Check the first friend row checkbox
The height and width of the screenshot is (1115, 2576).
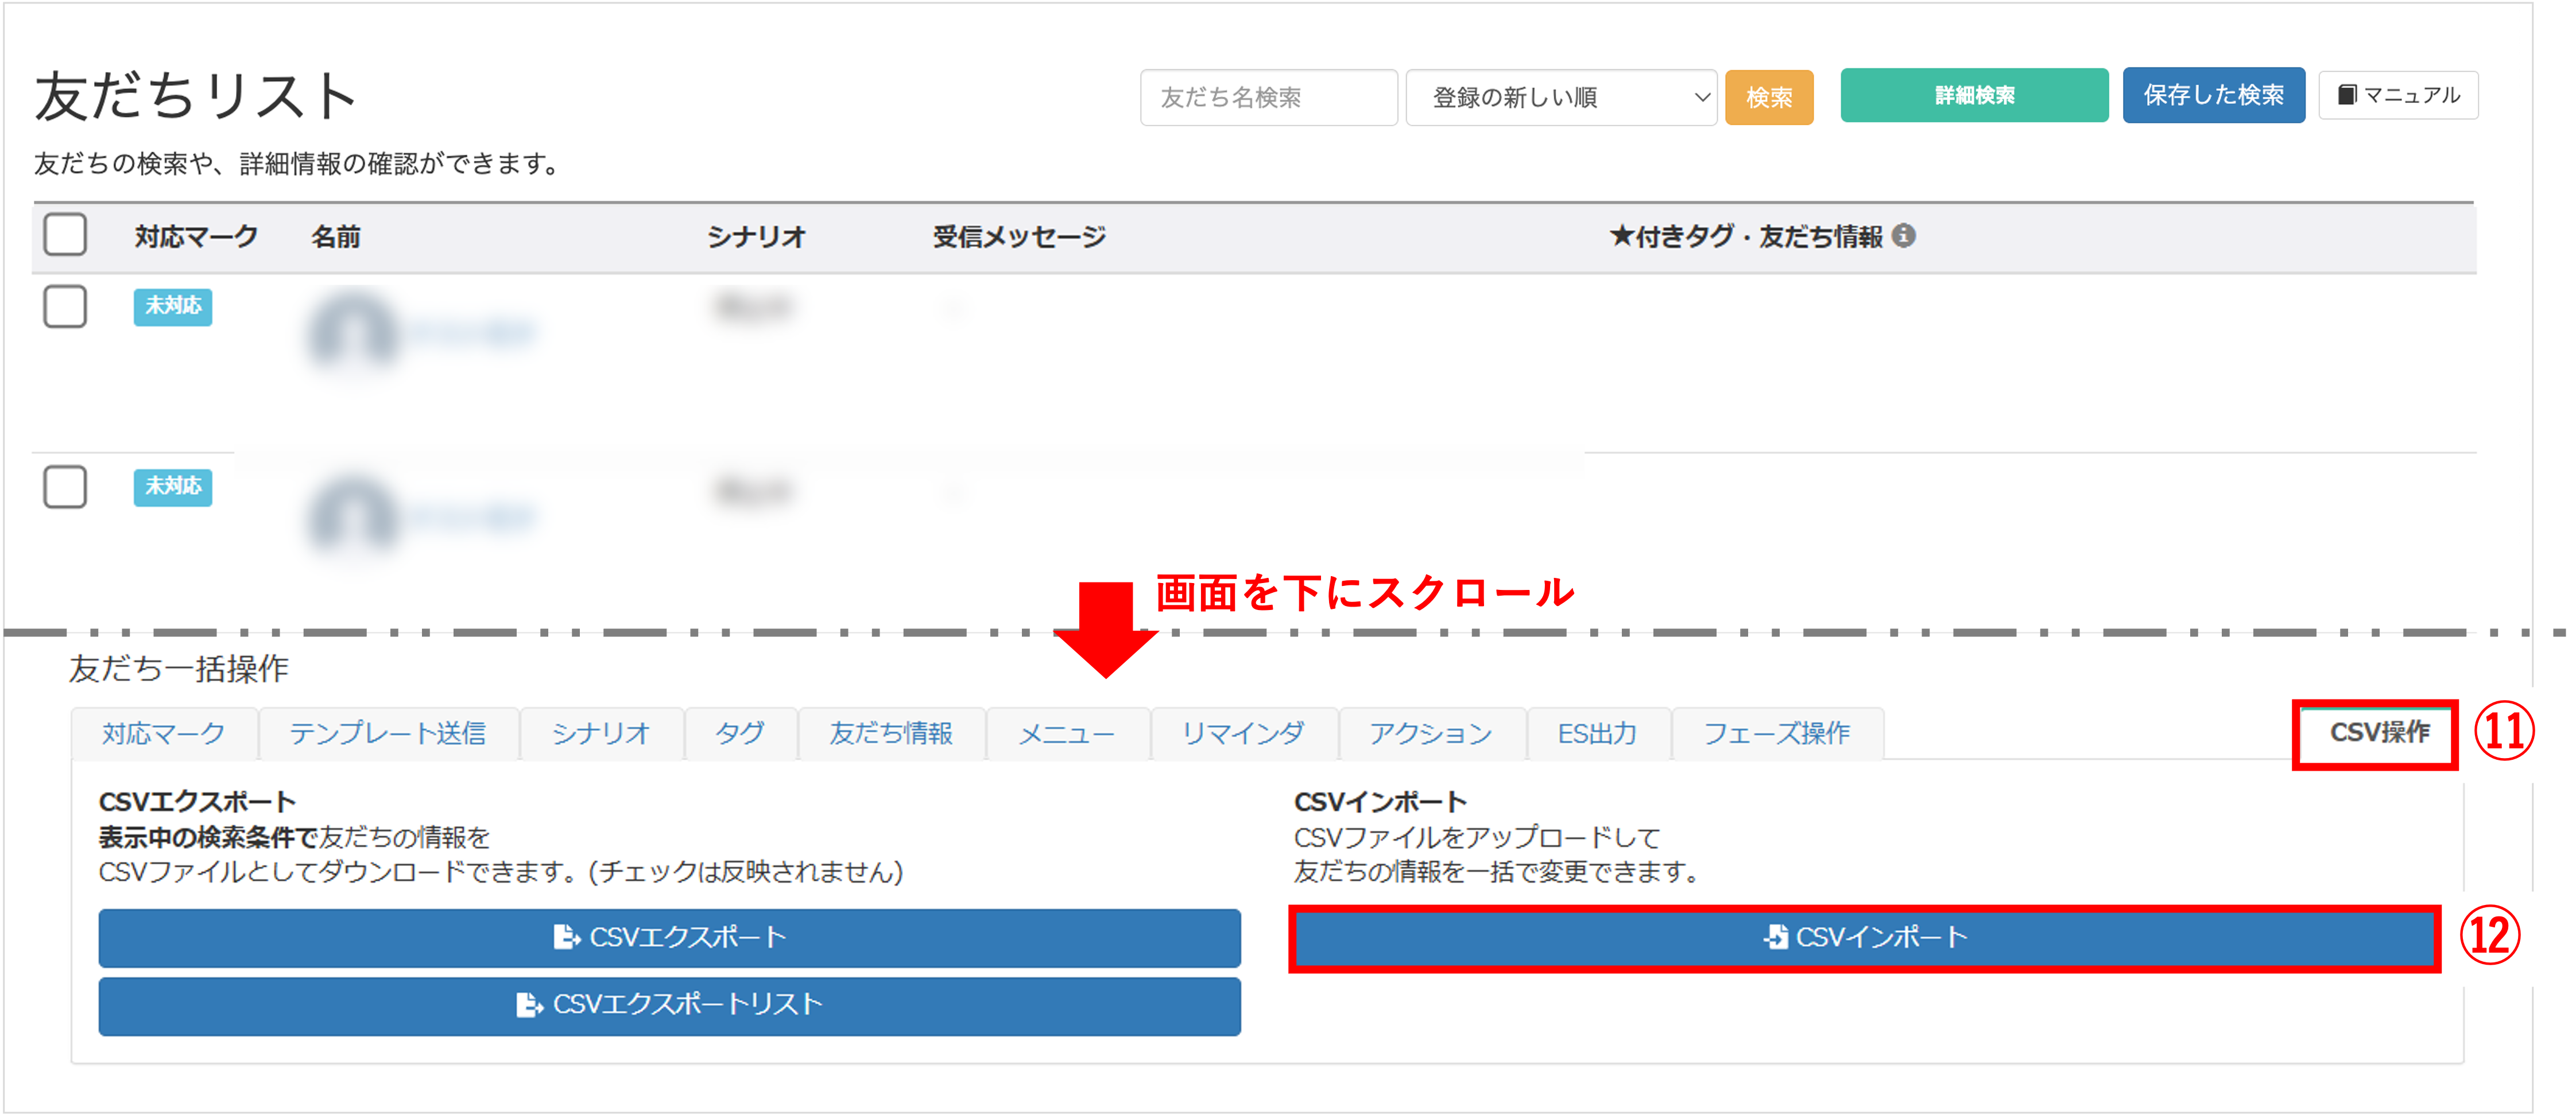coord(65,306)
